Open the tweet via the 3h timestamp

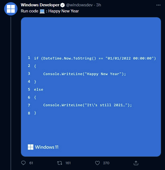(98, 5)
